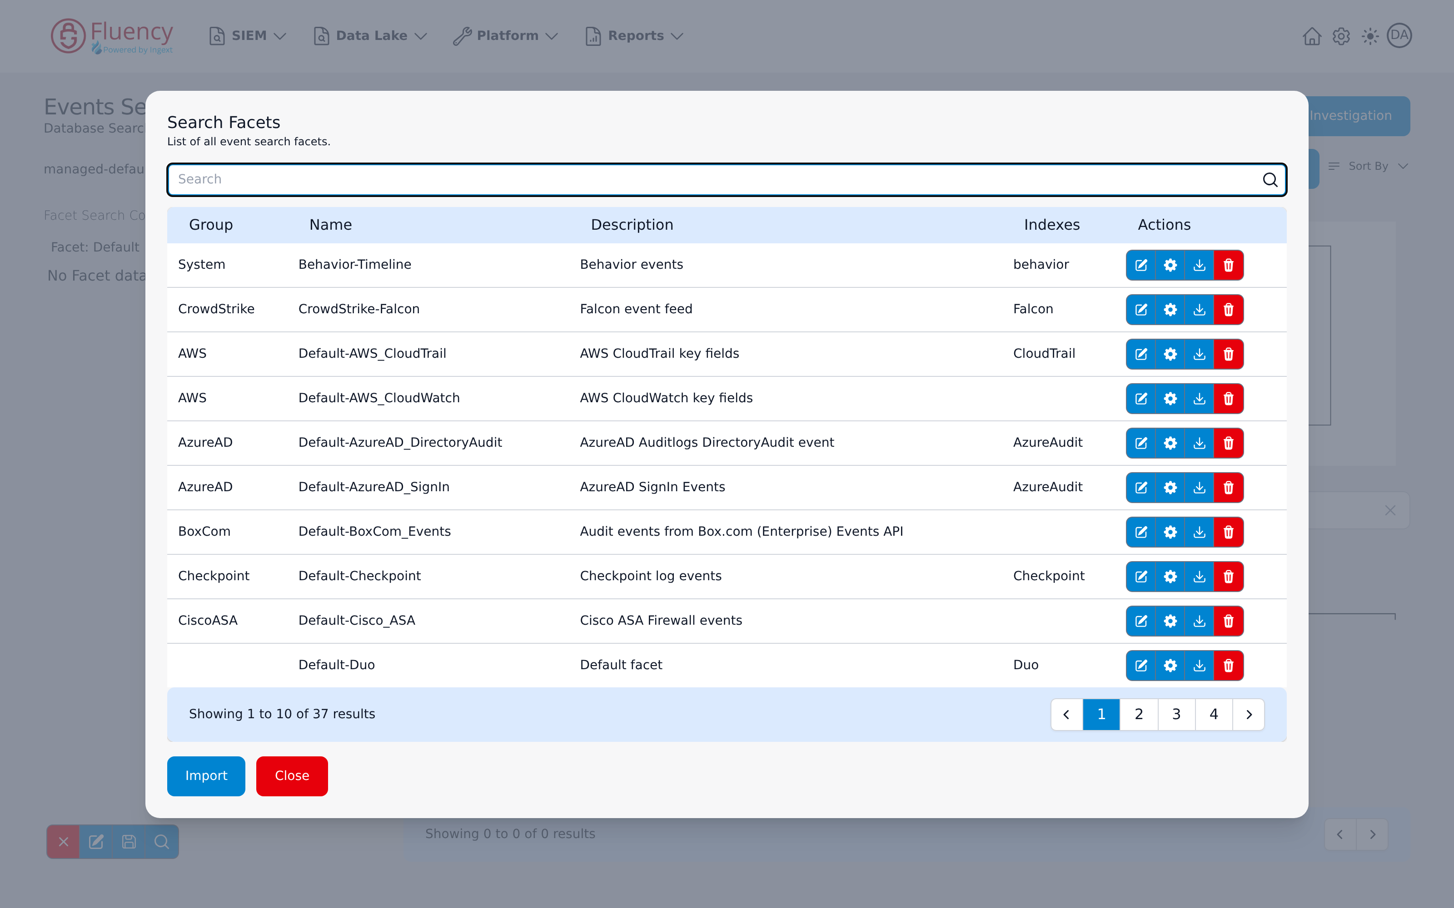
Task: Delete the Default-AWS_CloudWatch facet
Action: 1229,398
